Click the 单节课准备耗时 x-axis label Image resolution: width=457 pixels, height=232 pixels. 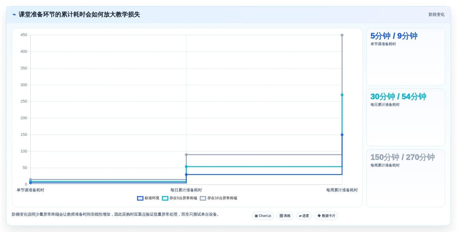click(30, 190)
